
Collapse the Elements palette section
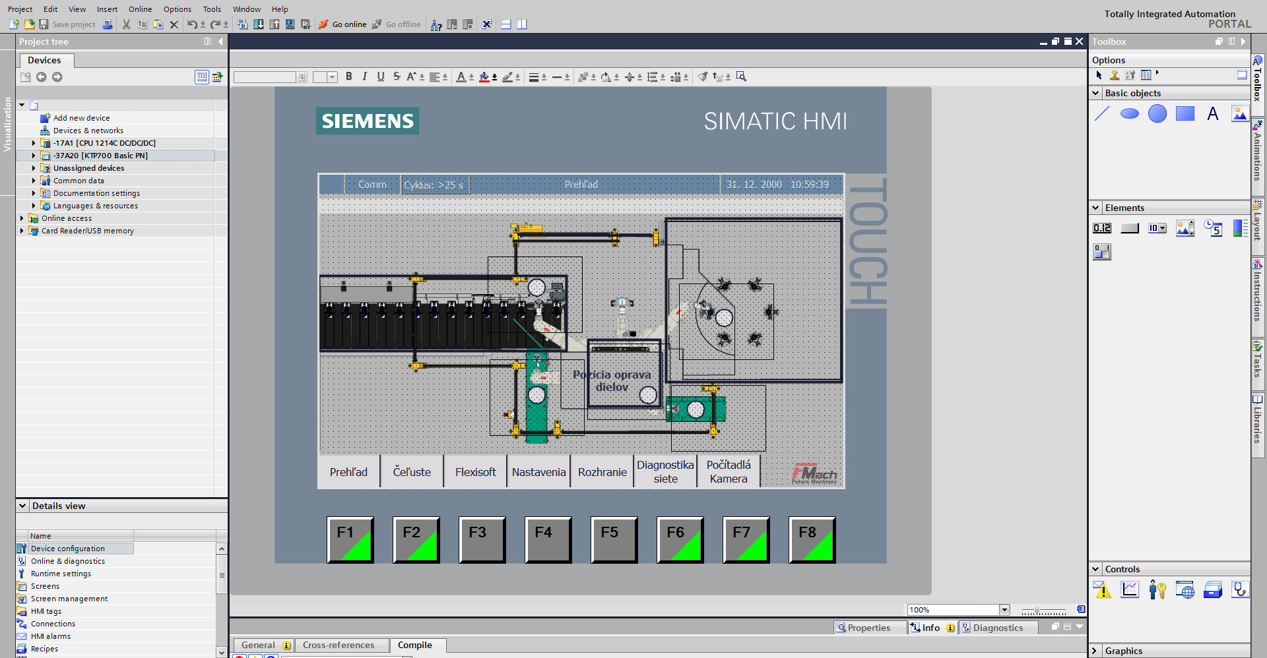(1096, 208)
